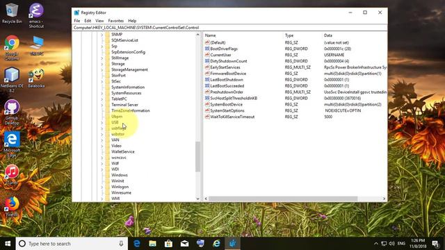Expand the SNMP key
This screenshot has height=250, width=445.
pyautogui.click(x=102, y=35)
